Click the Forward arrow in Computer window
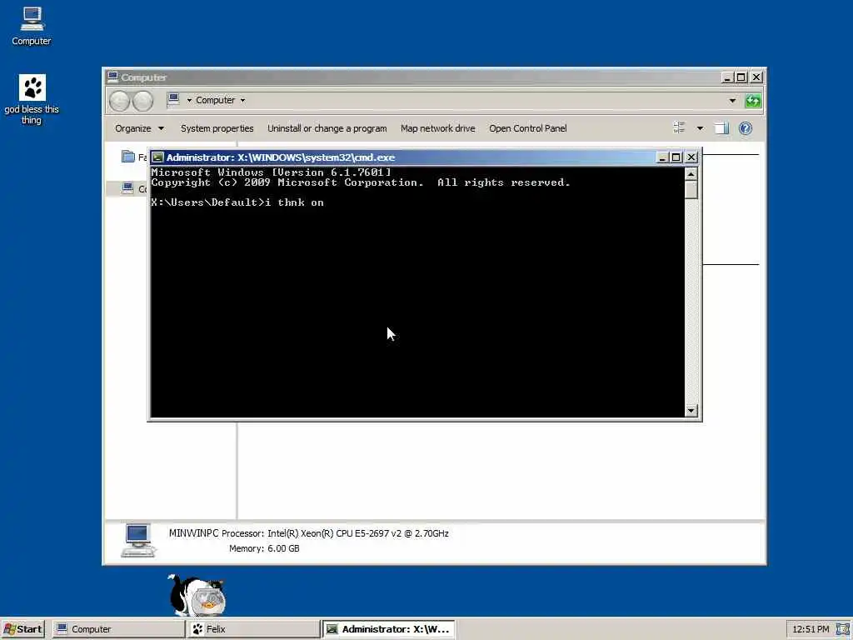853x640 pixels. click(x=143, y=101)
